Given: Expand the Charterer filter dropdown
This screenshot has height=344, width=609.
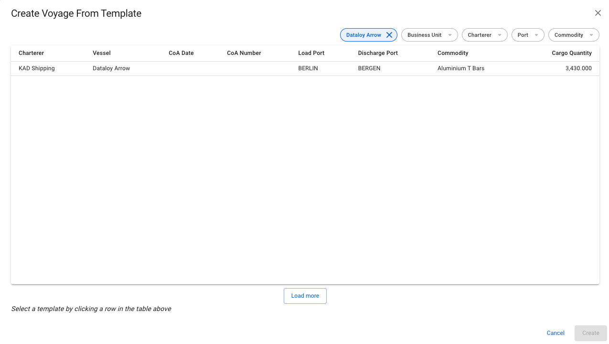Looking at the screenshot, I should pos(484,35).
